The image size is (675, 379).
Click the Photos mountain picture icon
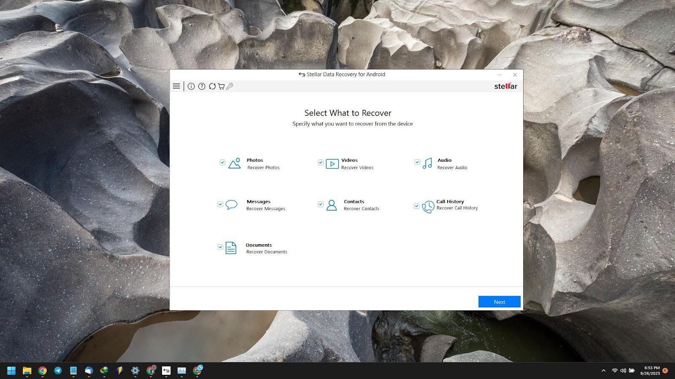pyautogui.click(x=235, y=163)
